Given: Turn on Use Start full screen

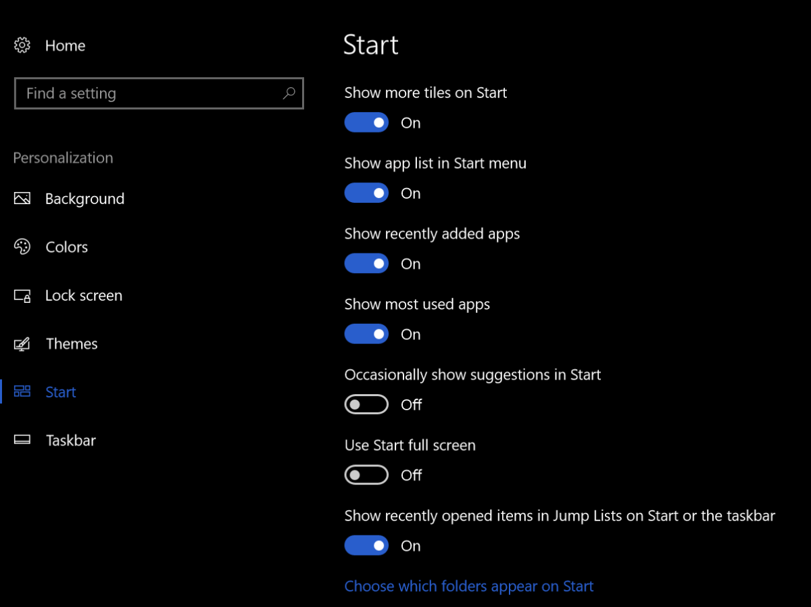Looking at the screenshot, I should [x=366, y=475].
